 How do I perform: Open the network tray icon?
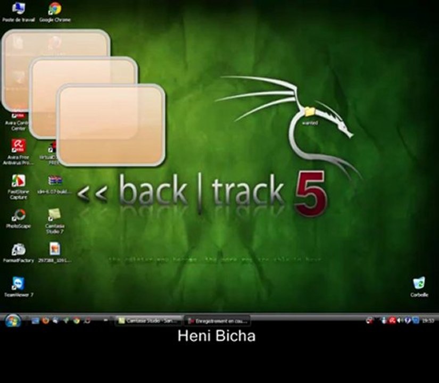coord(416,321)
